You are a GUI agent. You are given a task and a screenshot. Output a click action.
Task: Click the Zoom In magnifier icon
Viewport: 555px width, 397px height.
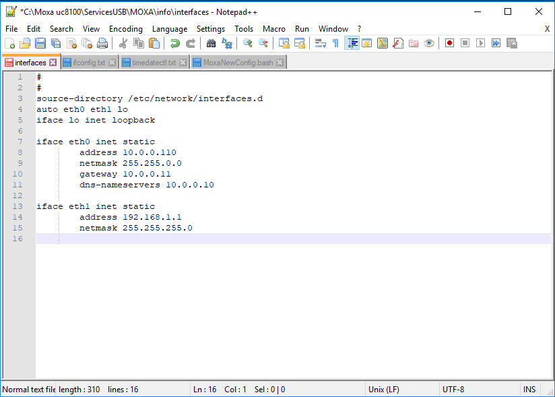click(247, 43)
